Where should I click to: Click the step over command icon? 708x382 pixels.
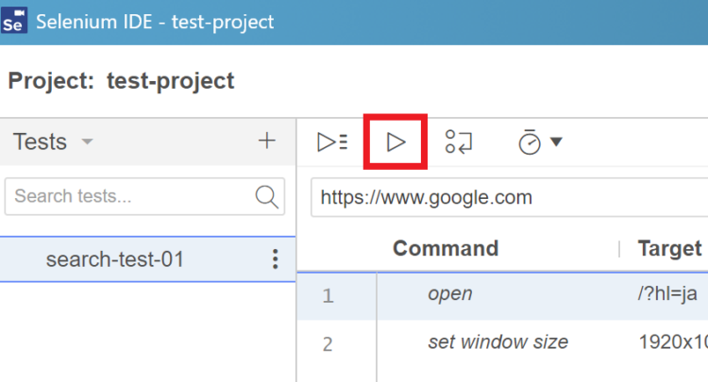(x=458, y=142)
